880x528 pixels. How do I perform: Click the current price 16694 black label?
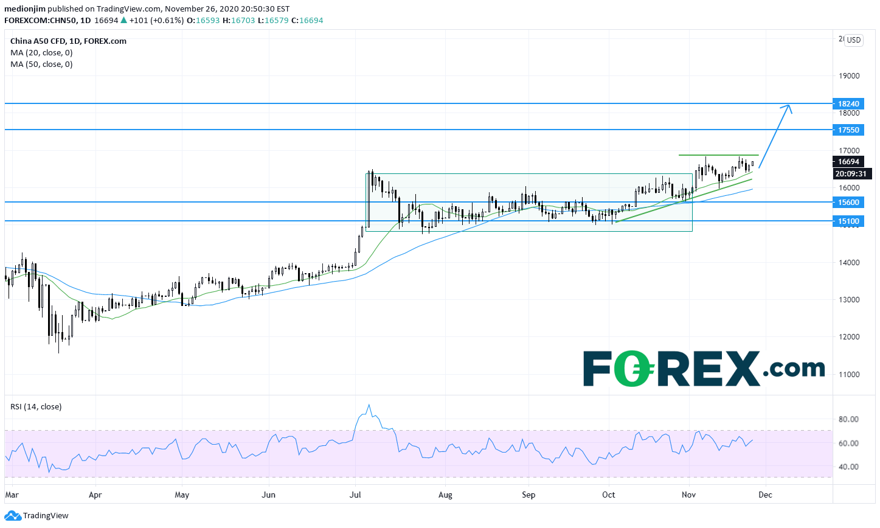(x=848, y=162)
